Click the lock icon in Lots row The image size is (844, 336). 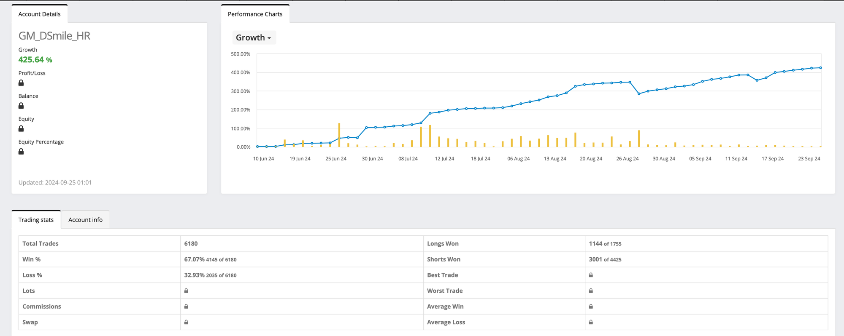click(x=186, y=291)
